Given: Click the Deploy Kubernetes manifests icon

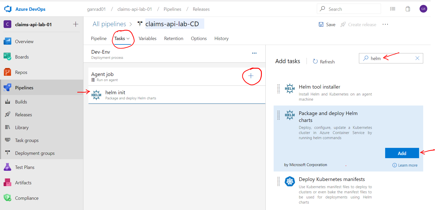Looking at the screenshot, I should point(290,181).
